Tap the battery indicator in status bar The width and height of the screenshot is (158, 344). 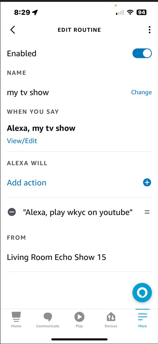pyautogui.click(x=142, y=13)
